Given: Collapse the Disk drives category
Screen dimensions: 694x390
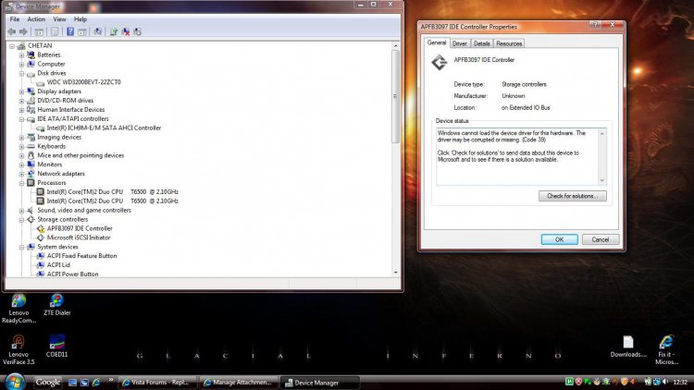Looking at the screenshot, I should pos(21,73).
